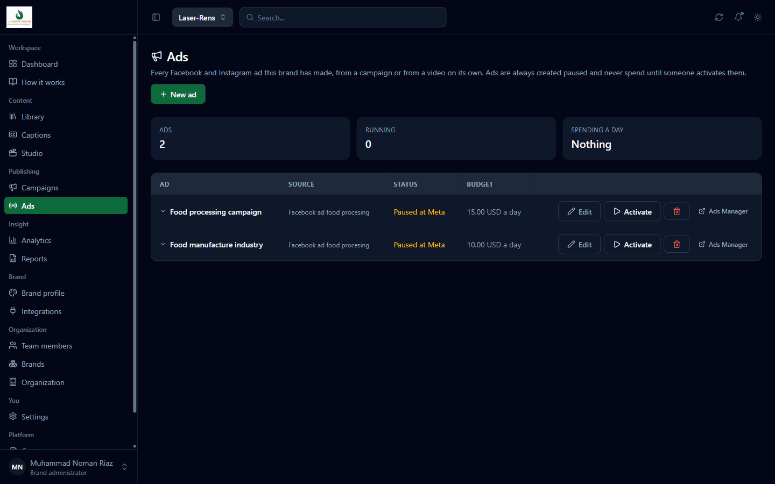This screenshot has width=775, height=484.
Task: Go to Integrations
Action: pyautogui.click(x=66, y=311)
